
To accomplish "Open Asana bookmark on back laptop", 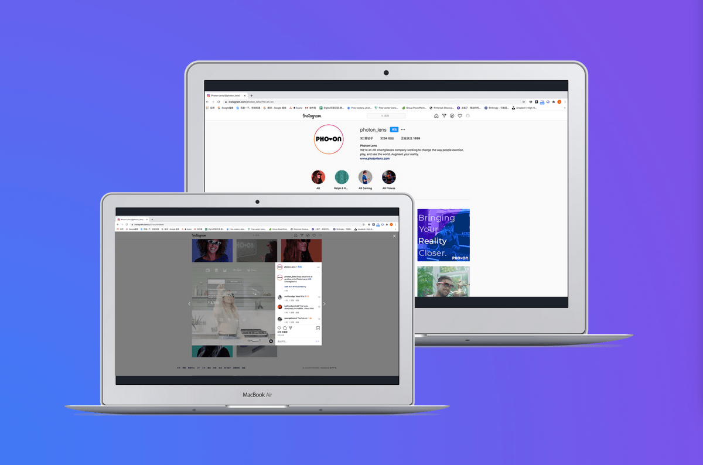I will 297,108.
